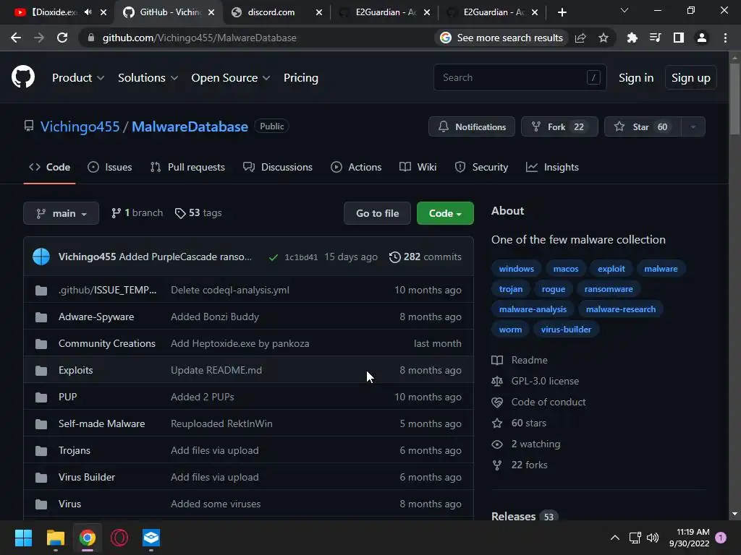This screenshot has width=741, height=555.
Task: Click the notification count badge in taskbar
Action: (721, 538)
